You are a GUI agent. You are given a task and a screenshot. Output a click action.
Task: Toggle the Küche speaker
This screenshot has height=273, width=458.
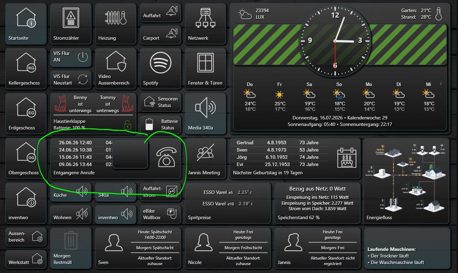click(x=71, y=192)
